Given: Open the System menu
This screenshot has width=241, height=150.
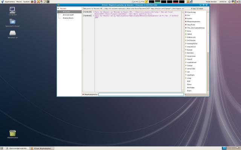Looking at the screenshot, I should (26, 1).
